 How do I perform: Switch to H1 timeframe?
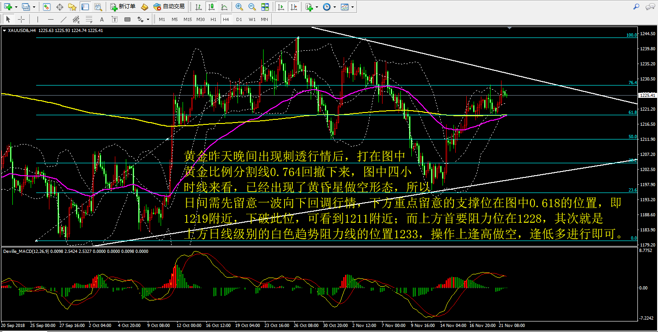(x=213, y=19)
